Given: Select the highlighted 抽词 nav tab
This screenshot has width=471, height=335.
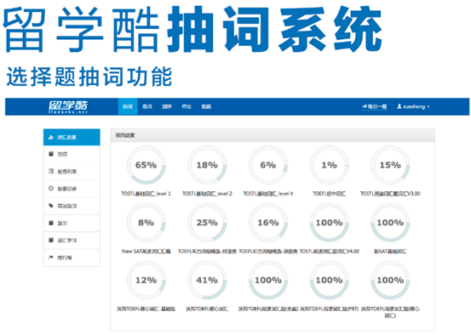Looking at the screenshot, I should coord(128,106).
